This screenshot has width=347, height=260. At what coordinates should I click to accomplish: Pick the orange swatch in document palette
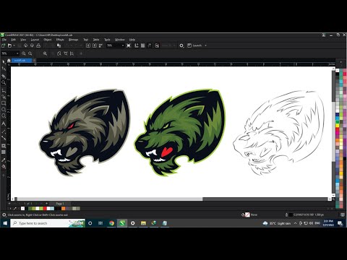click(x=64, y=209)
